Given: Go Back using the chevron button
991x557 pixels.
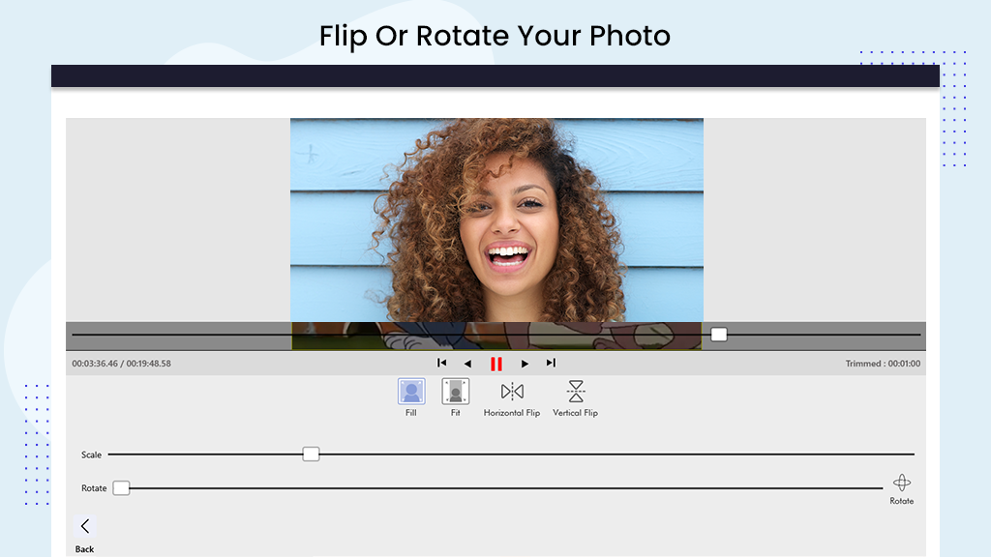Looking at the screenshot, I should [x=85, y=526].
